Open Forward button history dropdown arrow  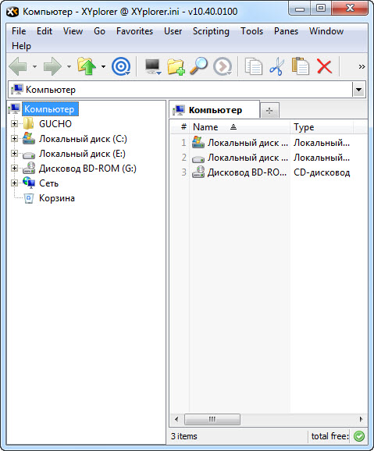click(x=69, y=67)
